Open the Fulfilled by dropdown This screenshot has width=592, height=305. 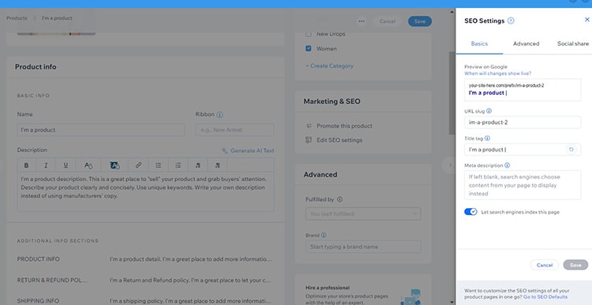(x=363, y=214)
